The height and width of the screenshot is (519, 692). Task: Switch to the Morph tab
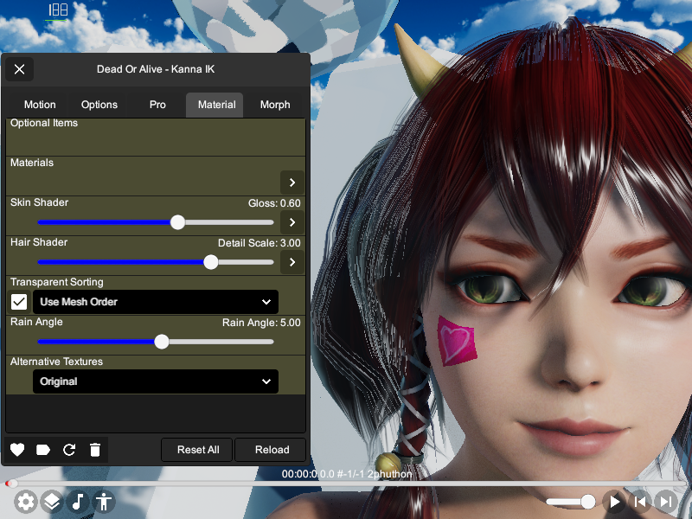(x=275, y=105)
